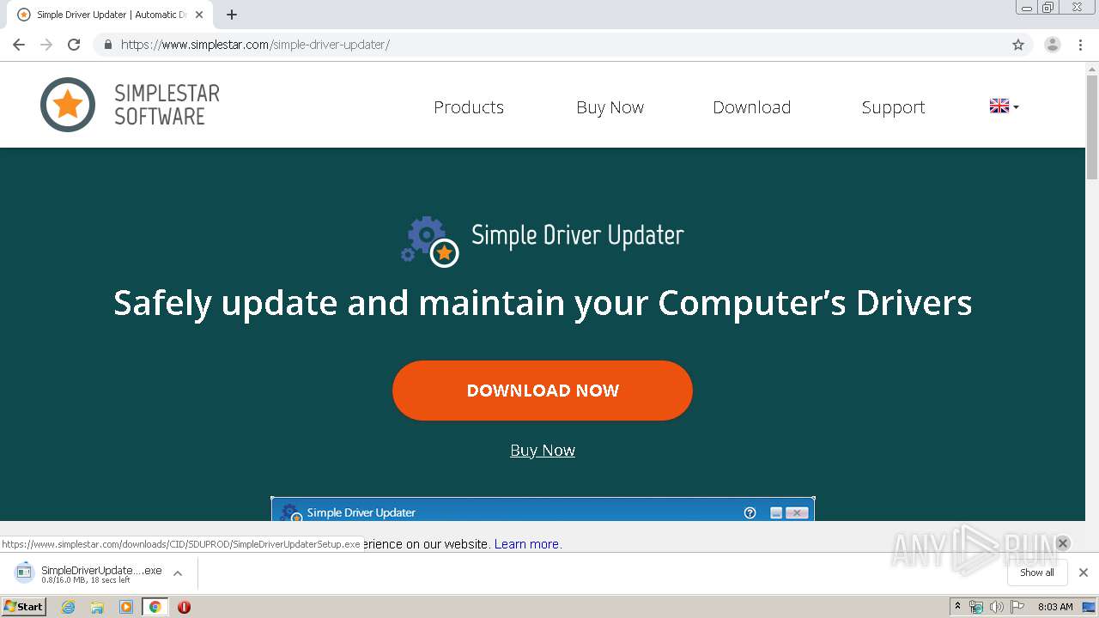Click the network tray icon
The image size is (1099, 618).
(976, 607)
